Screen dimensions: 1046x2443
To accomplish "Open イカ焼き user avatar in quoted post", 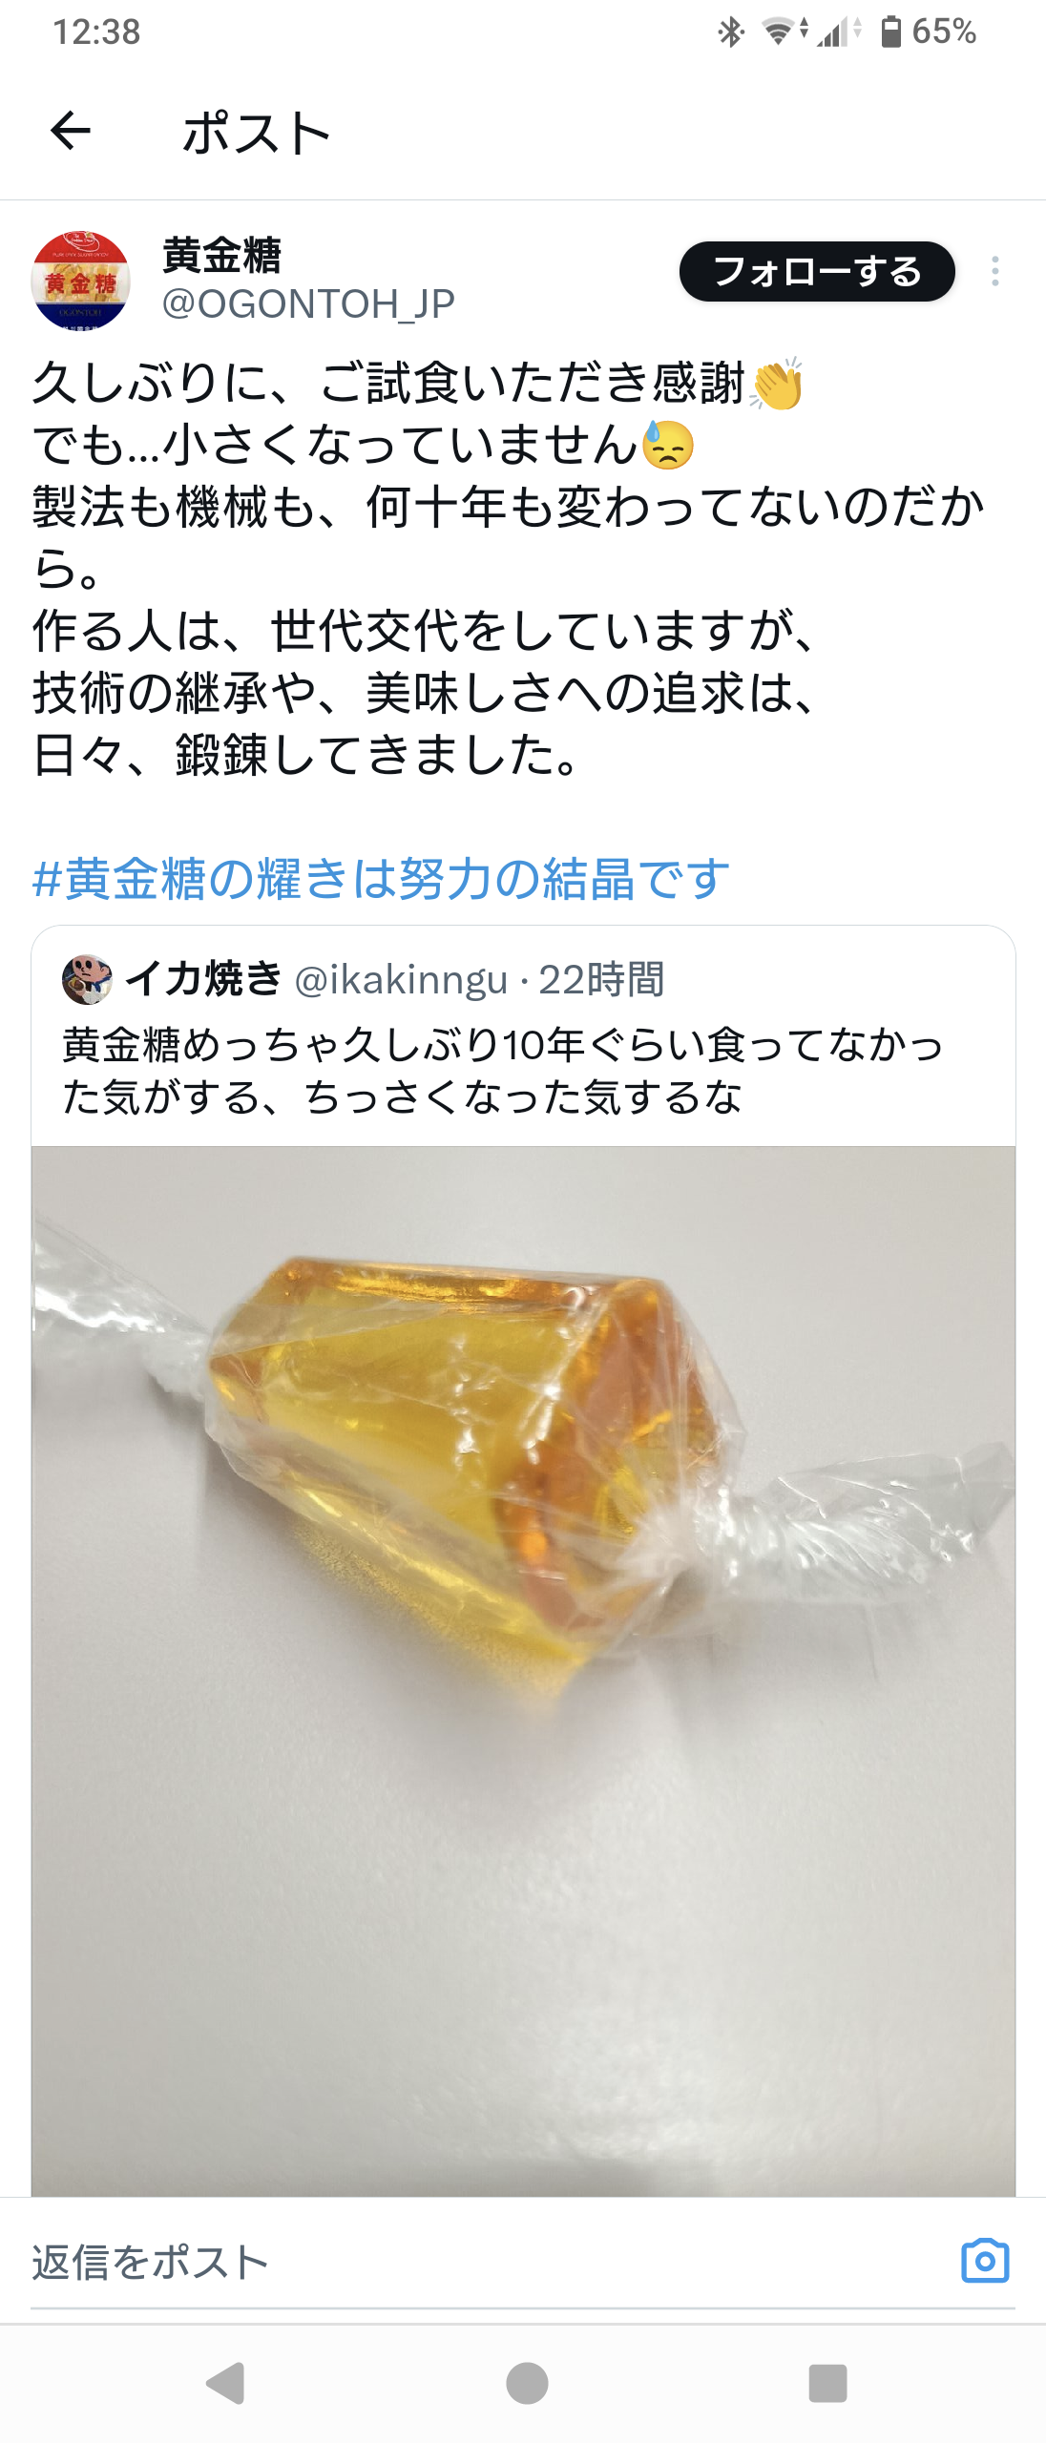I will pyautogui.click(x=87, y=979).
